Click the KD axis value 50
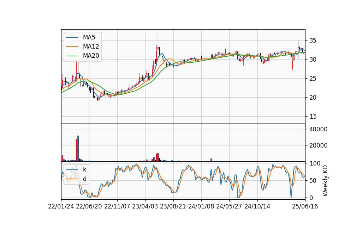Screen dimensions: 339x243 [313, 181]
